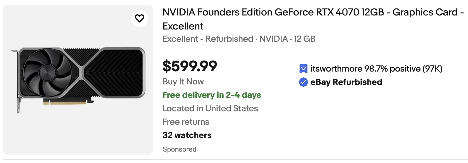The width and height of the screenshot is (468, 163).
Task: Click the Free returns text
Action: tap(186, 122)
